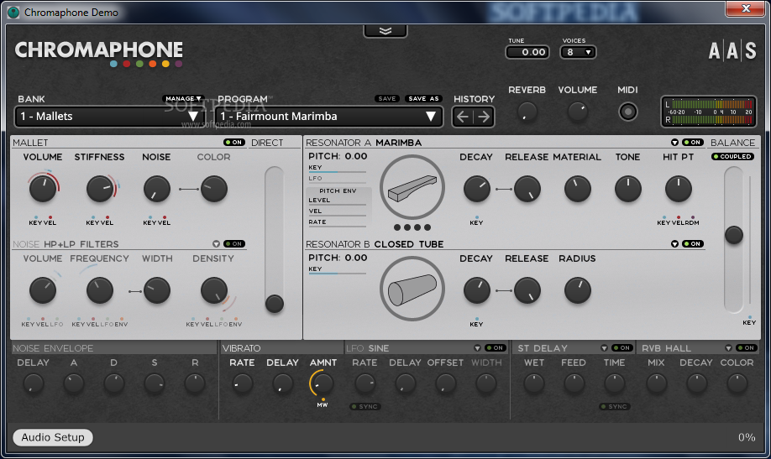Image resolution: width=771 pixels, height=459 pixels.
Task: Toggle the LFO ON switch
Action: tap(496, 348)
